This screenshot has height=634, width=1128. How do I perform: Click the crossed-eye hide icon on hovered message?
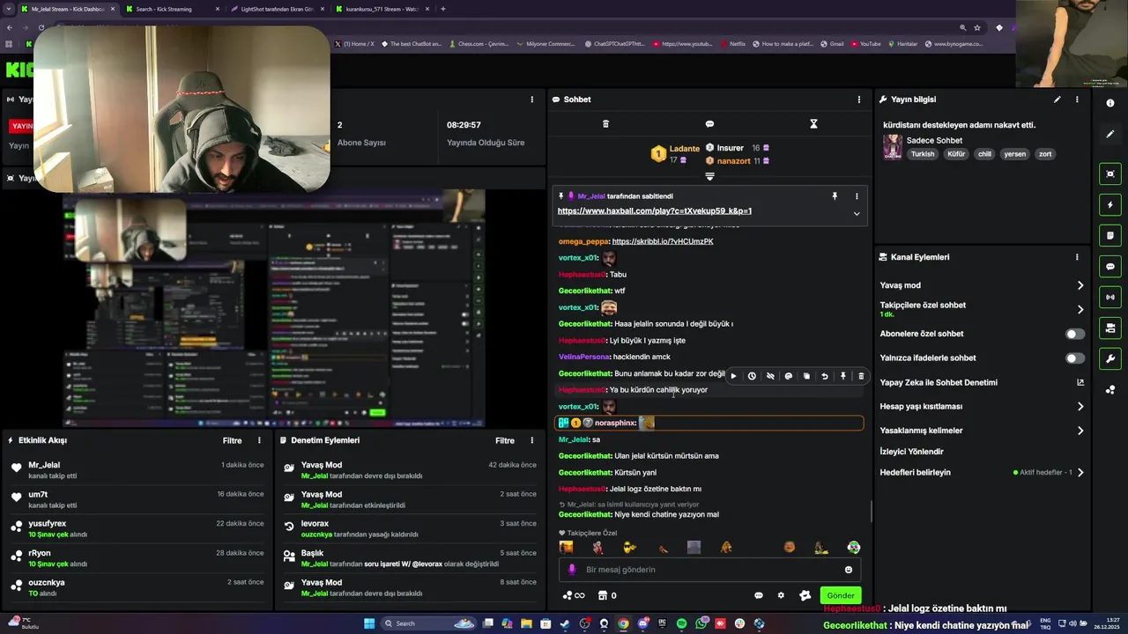[x=770, y=376]
